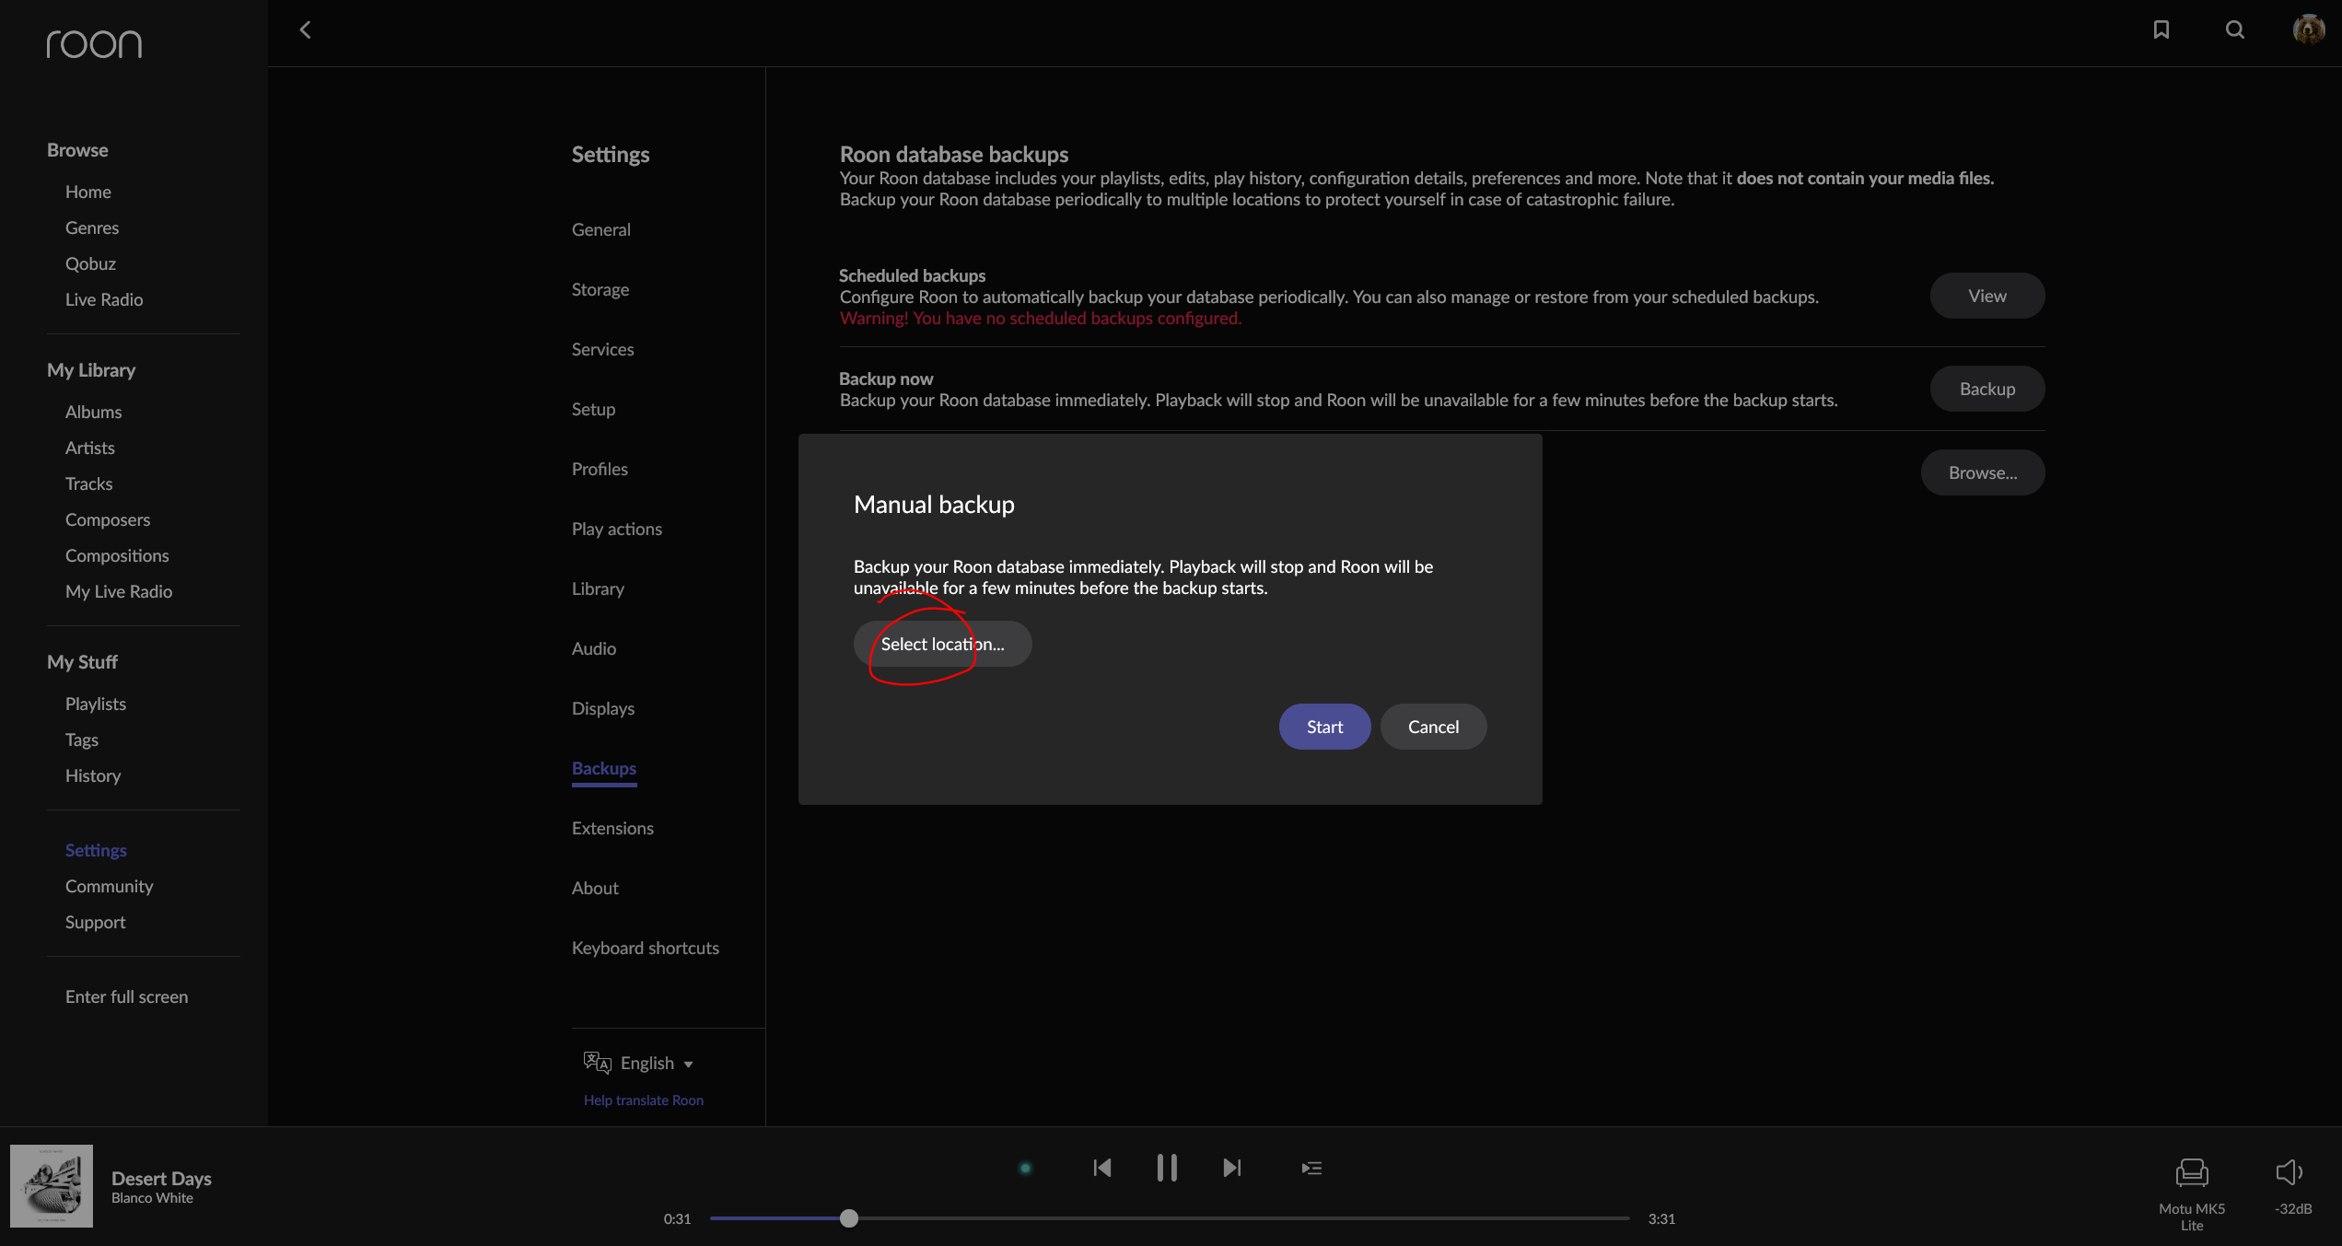
Task: Select Settings in the sidebar
Action: [x=96, y=850]
